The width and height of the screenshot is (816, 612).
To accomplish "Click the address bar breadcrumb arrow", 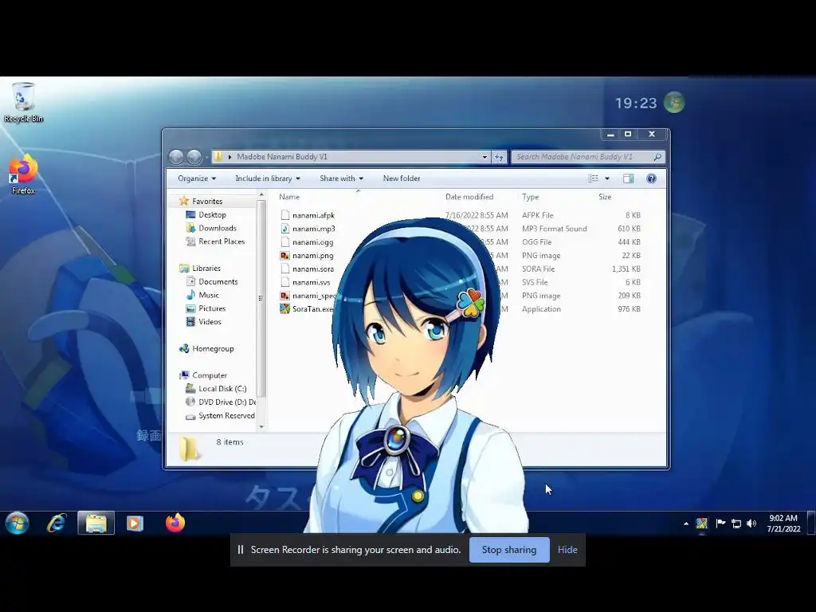I will [229, 157].
